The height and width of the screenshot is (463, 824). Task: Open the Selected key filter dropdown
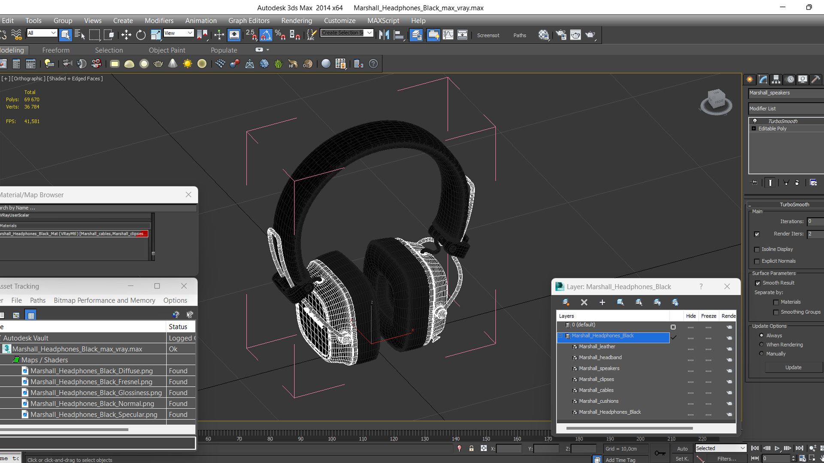[x=721, y=448]
